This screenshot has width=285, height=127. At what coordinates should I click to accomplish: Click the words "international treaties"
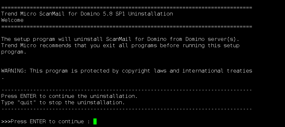point(217,71)
